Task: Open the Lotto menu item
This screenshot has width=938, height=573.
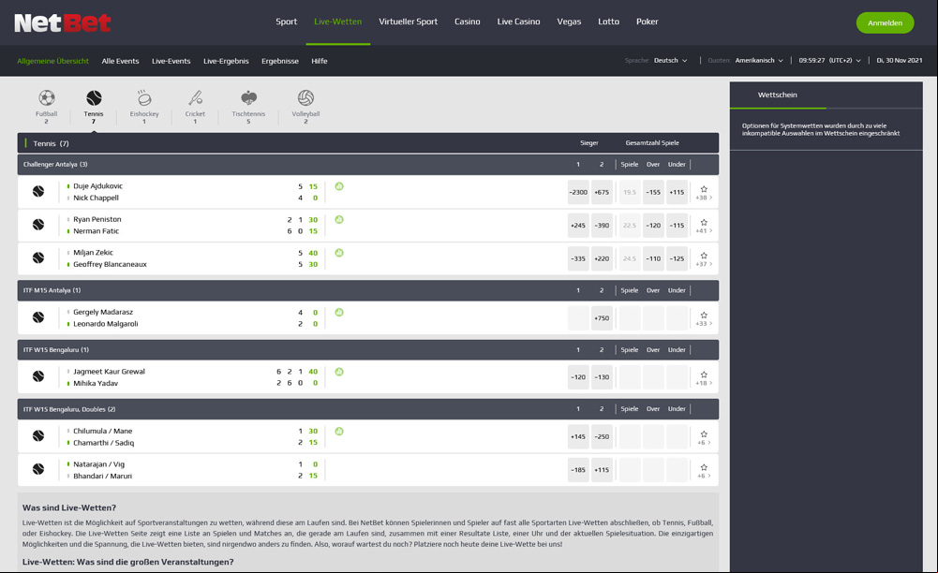Action: point(608,22)
